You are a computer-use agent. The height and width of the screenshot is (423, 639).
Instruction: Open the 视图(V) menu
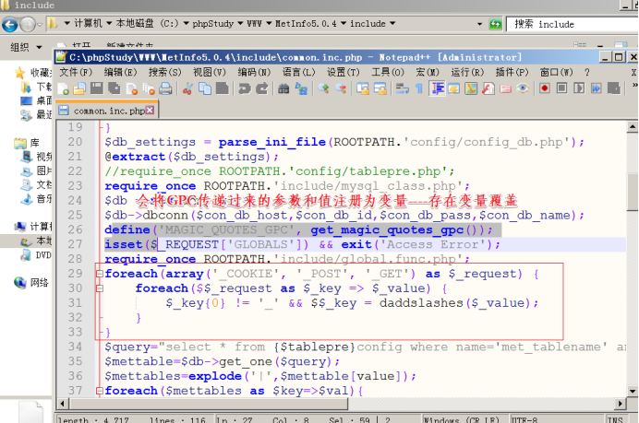[x=210, y=73]
